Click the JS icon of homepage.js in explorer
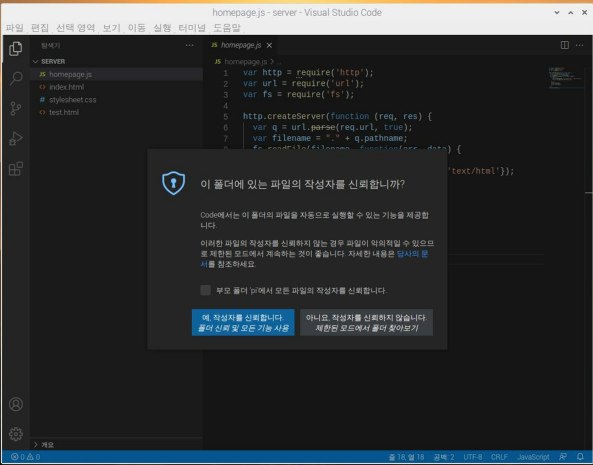 click(x=42, y=74)
